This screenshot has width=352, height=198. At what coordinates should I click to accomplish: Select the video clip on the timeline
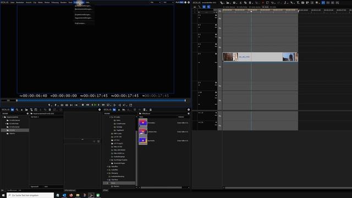[x=260, y=57]
